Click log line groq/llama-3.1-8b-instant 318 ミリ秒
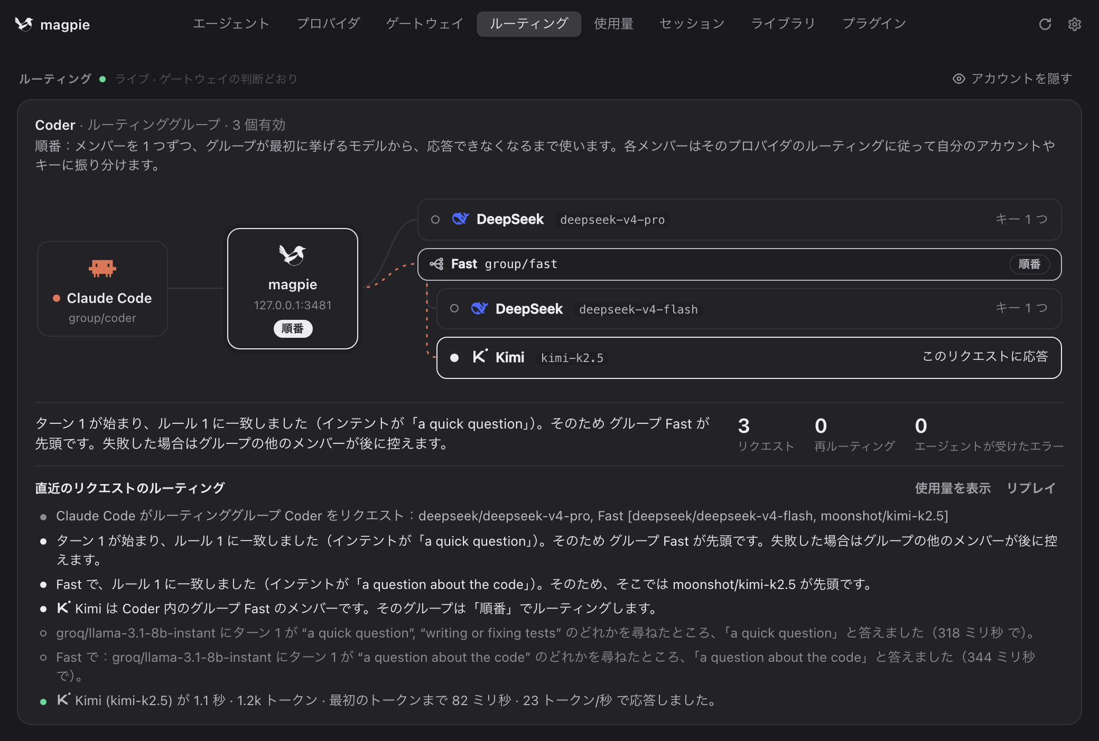The width and height of the screenshot is (1099, 741). tap(548, 633)
